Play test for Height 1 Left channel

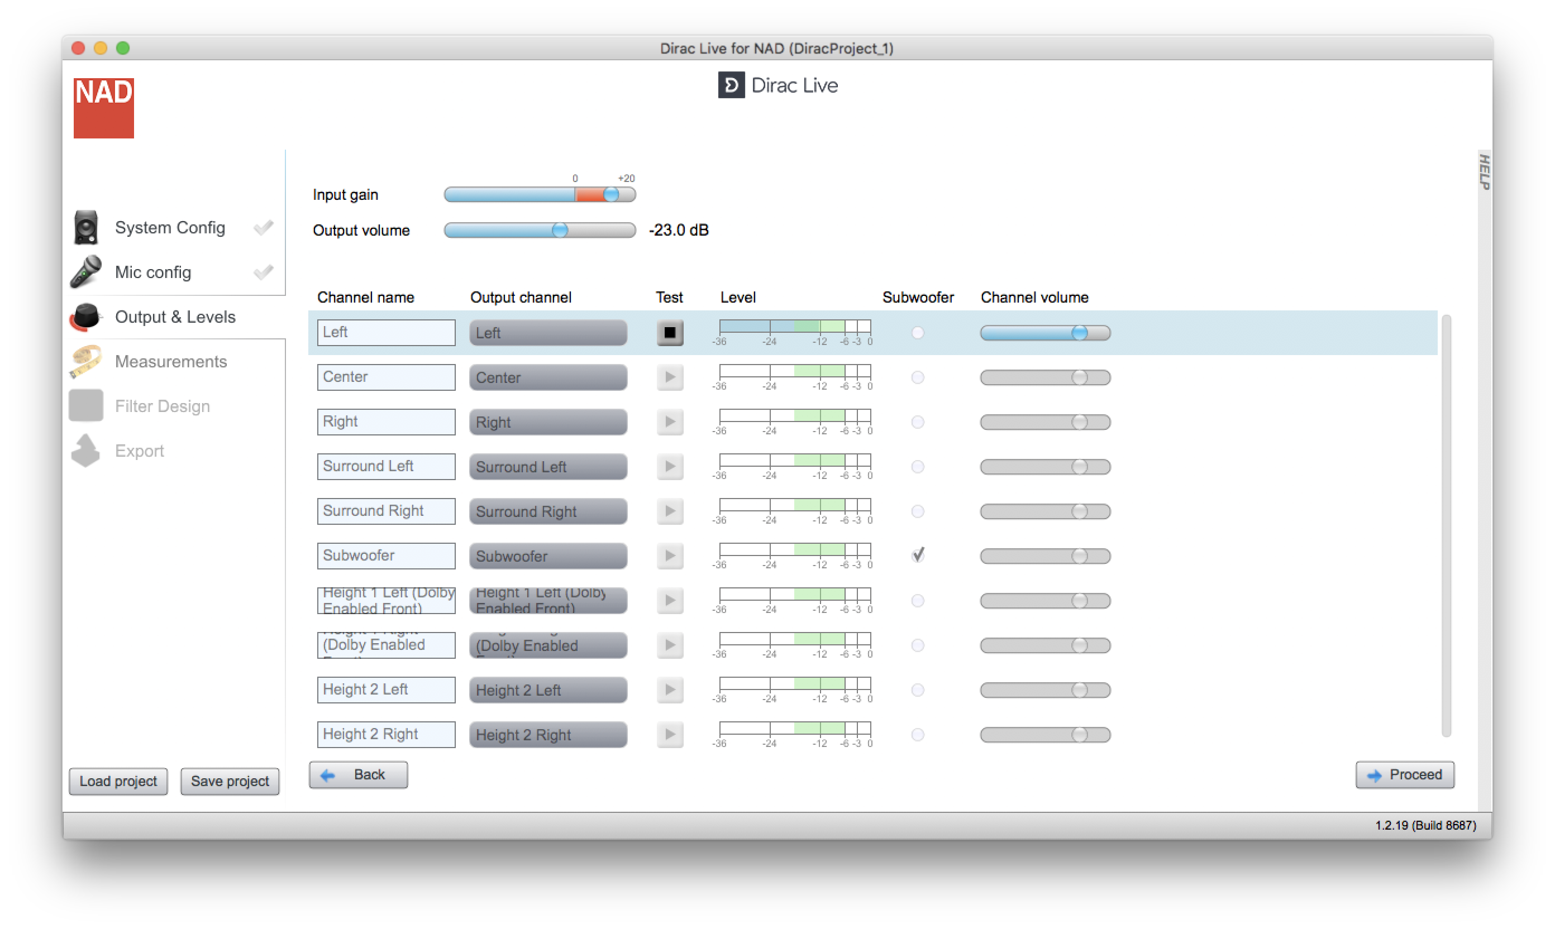670,600
